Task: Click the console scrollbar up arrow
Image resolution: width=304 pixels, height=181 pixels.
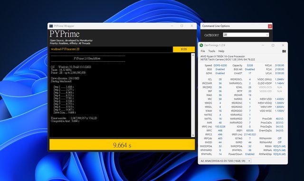Action: click(193, 55)
